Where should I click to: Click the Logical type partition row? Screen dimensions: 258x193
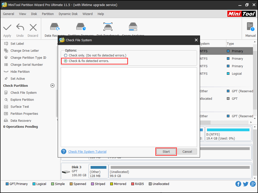(226, 74)
